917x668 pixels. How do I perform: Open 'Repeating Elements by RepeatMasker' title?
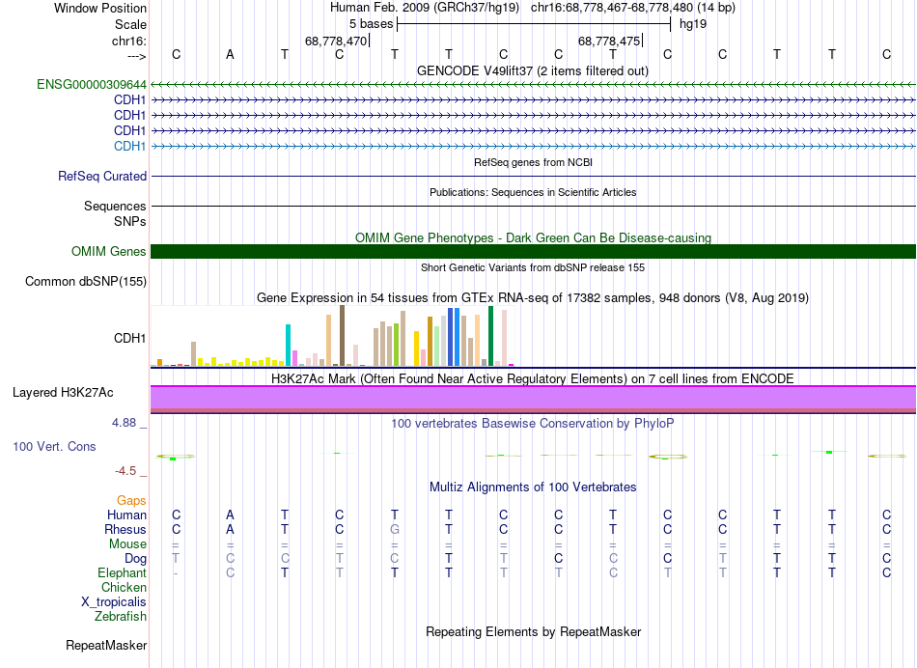[x=533, y=631]
